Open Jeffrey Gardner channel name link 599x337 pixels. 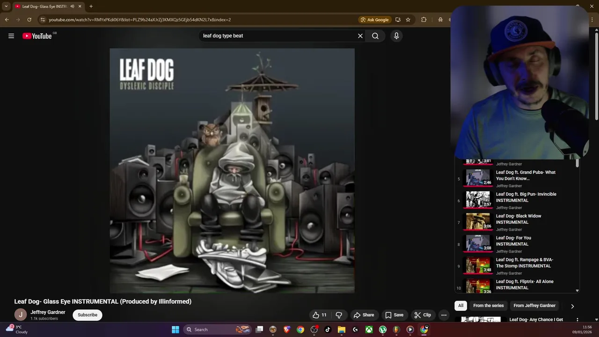click(x=48, y=312)
